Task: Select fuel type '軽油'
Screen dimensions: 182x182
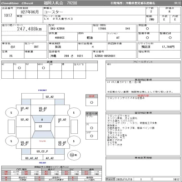Action: point(90,38)
